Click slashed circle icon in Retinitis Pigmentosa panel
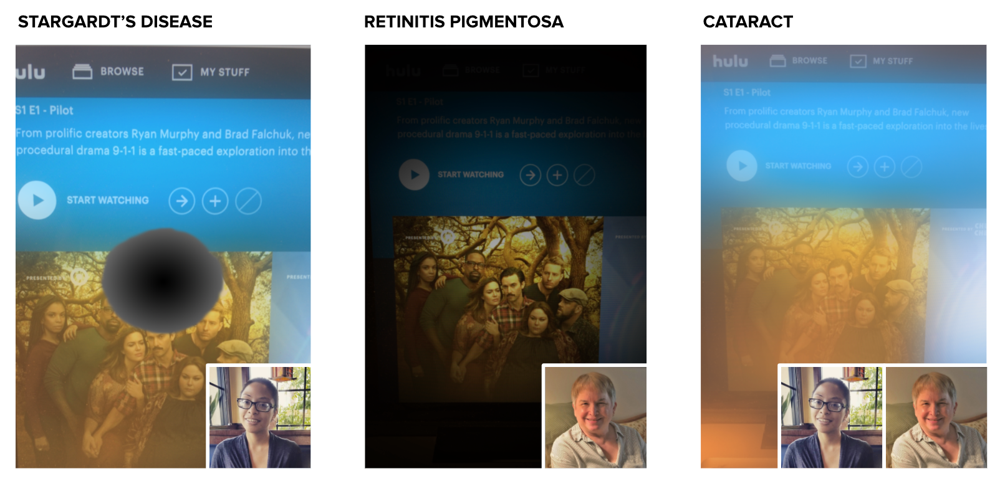 [x=584, y=175]
